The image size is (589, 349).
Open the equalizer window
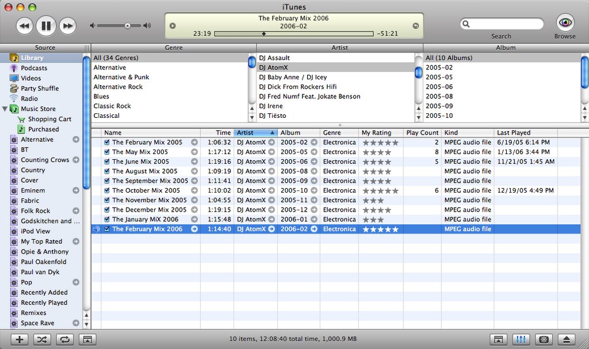click(521, 340)
